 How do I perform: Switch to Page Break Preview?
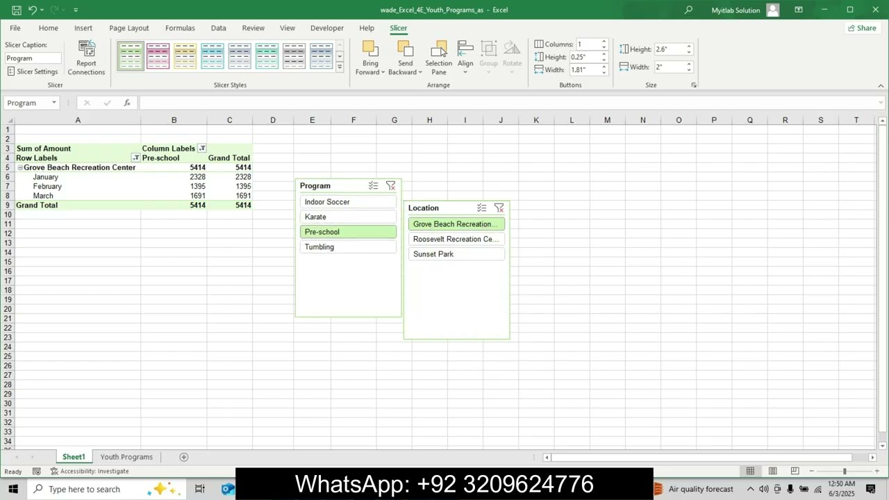(x=795, y=471)
